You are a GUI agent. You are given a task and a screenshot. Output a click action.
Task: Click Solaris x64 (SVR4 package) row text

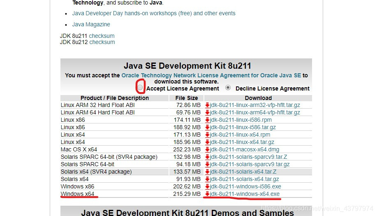96,172
